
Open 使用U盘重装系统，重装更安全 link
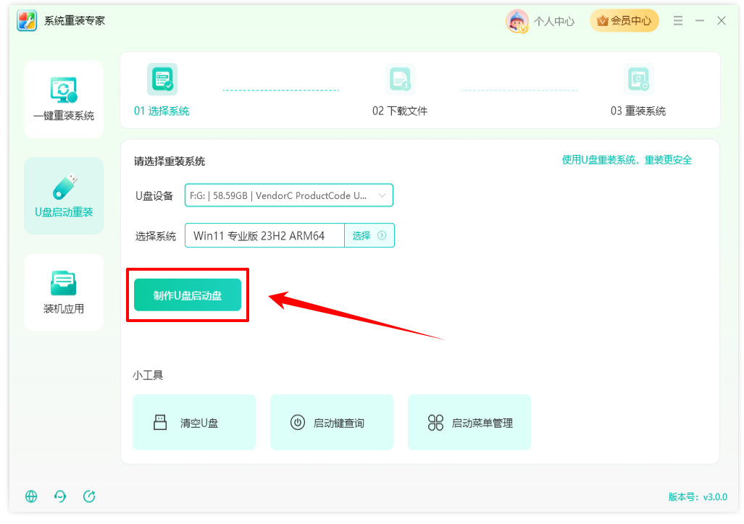pyautogui.click(x=627, y=160)
